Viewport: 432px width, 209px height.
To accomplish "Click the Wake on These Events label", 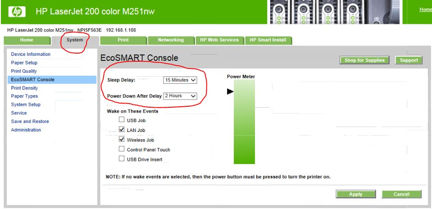I will 132,111.
